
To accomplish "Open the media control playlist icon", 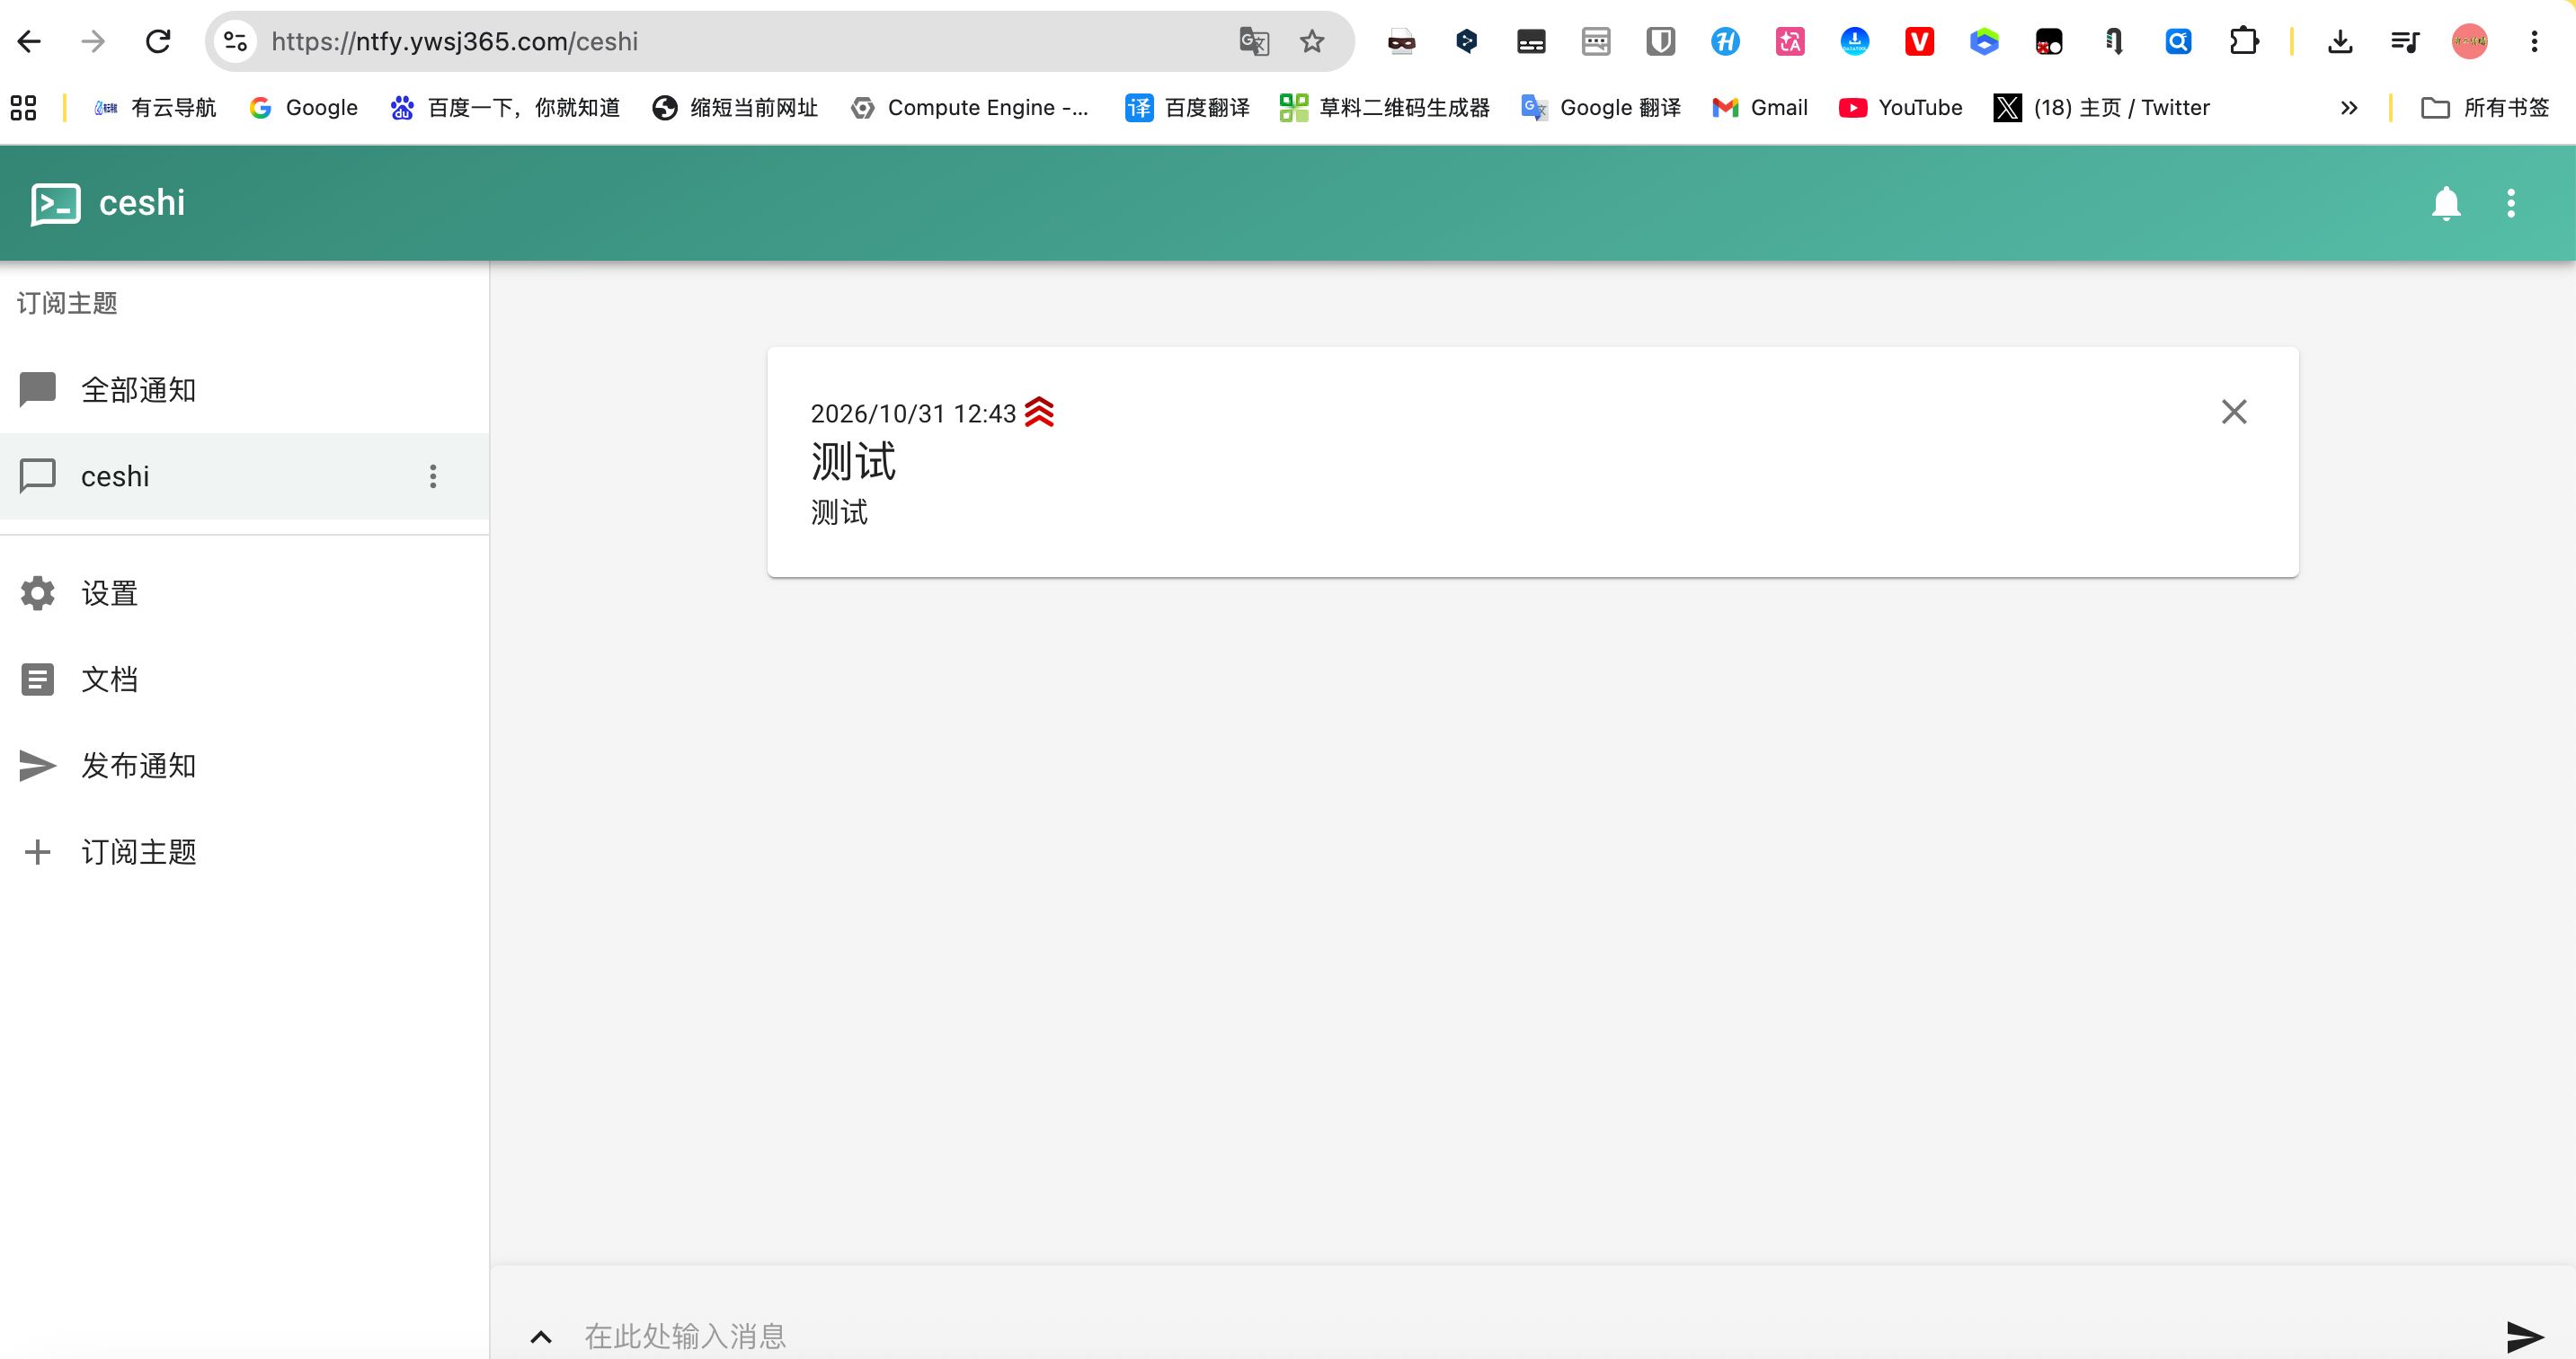I will point(2404,41).
